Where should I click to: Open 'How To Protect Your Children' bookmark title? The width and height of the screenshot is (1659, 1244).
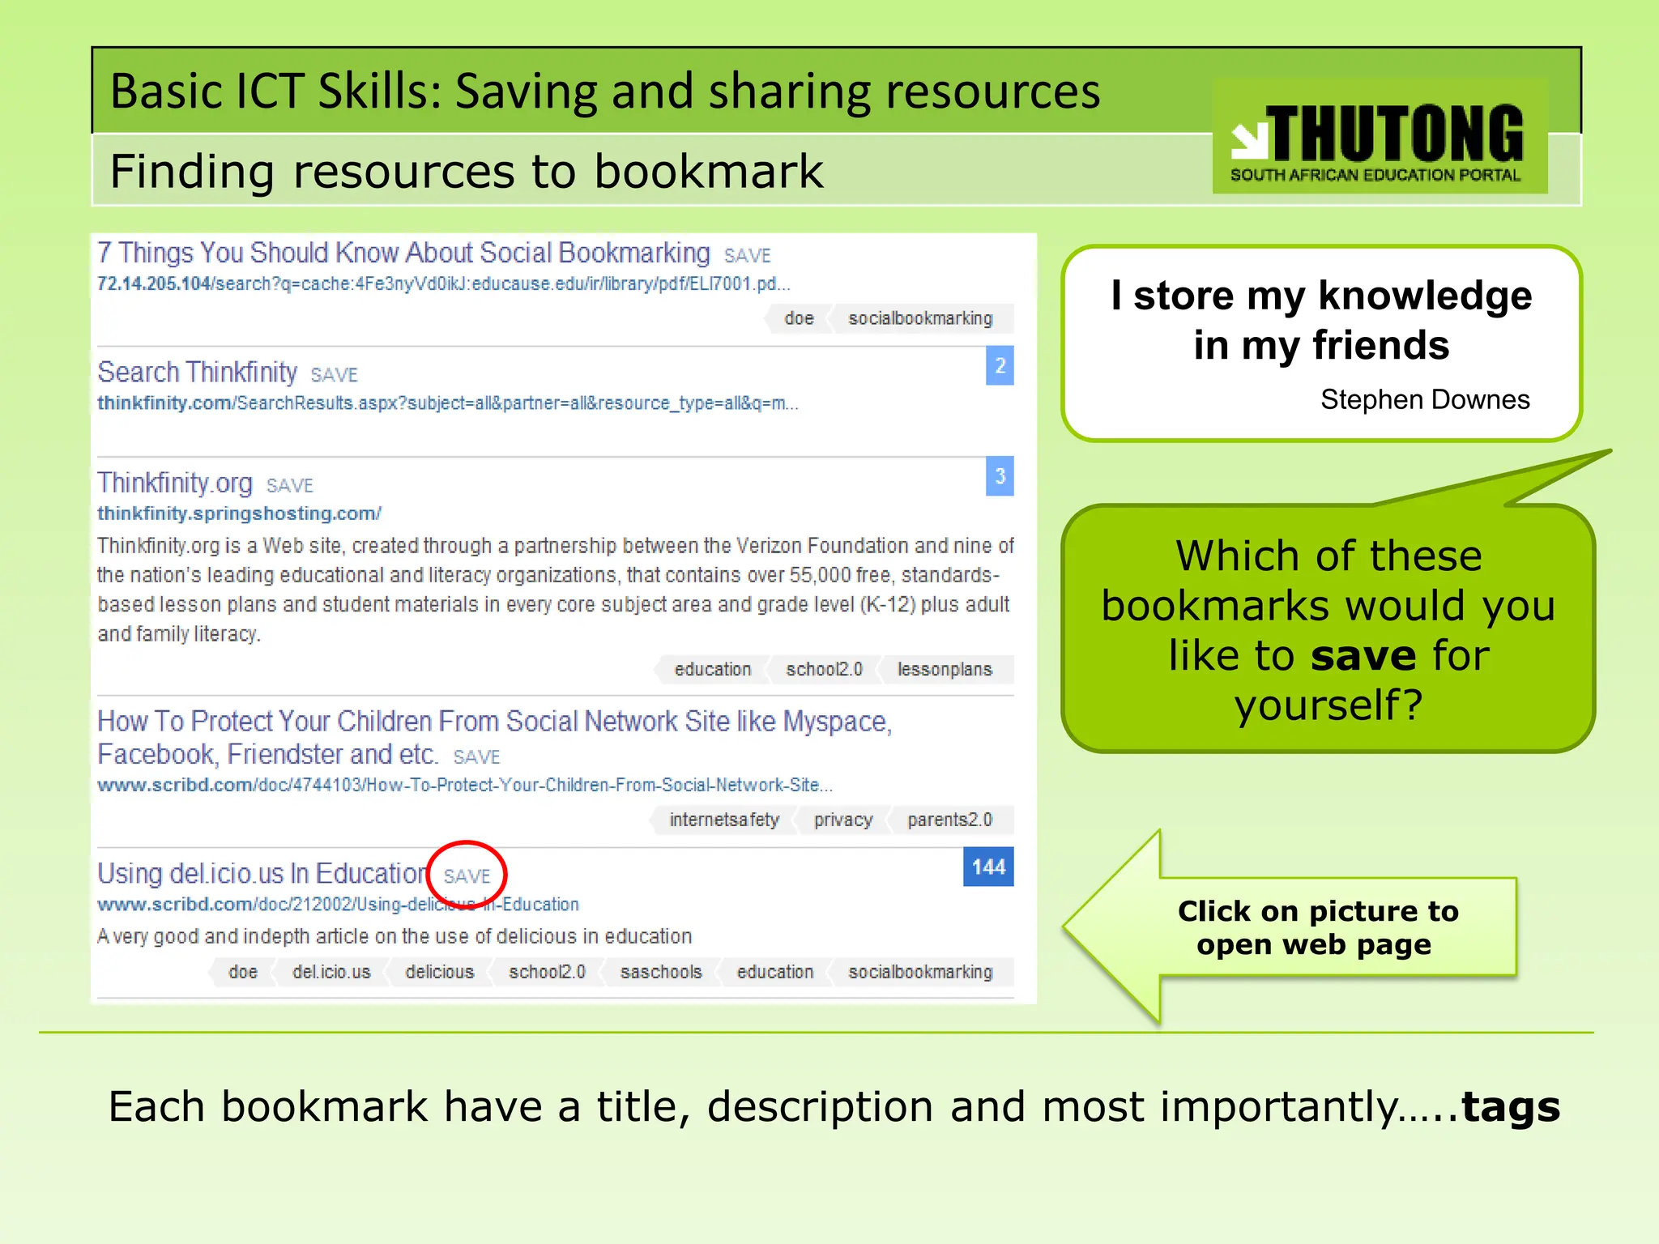click(494, 737)
